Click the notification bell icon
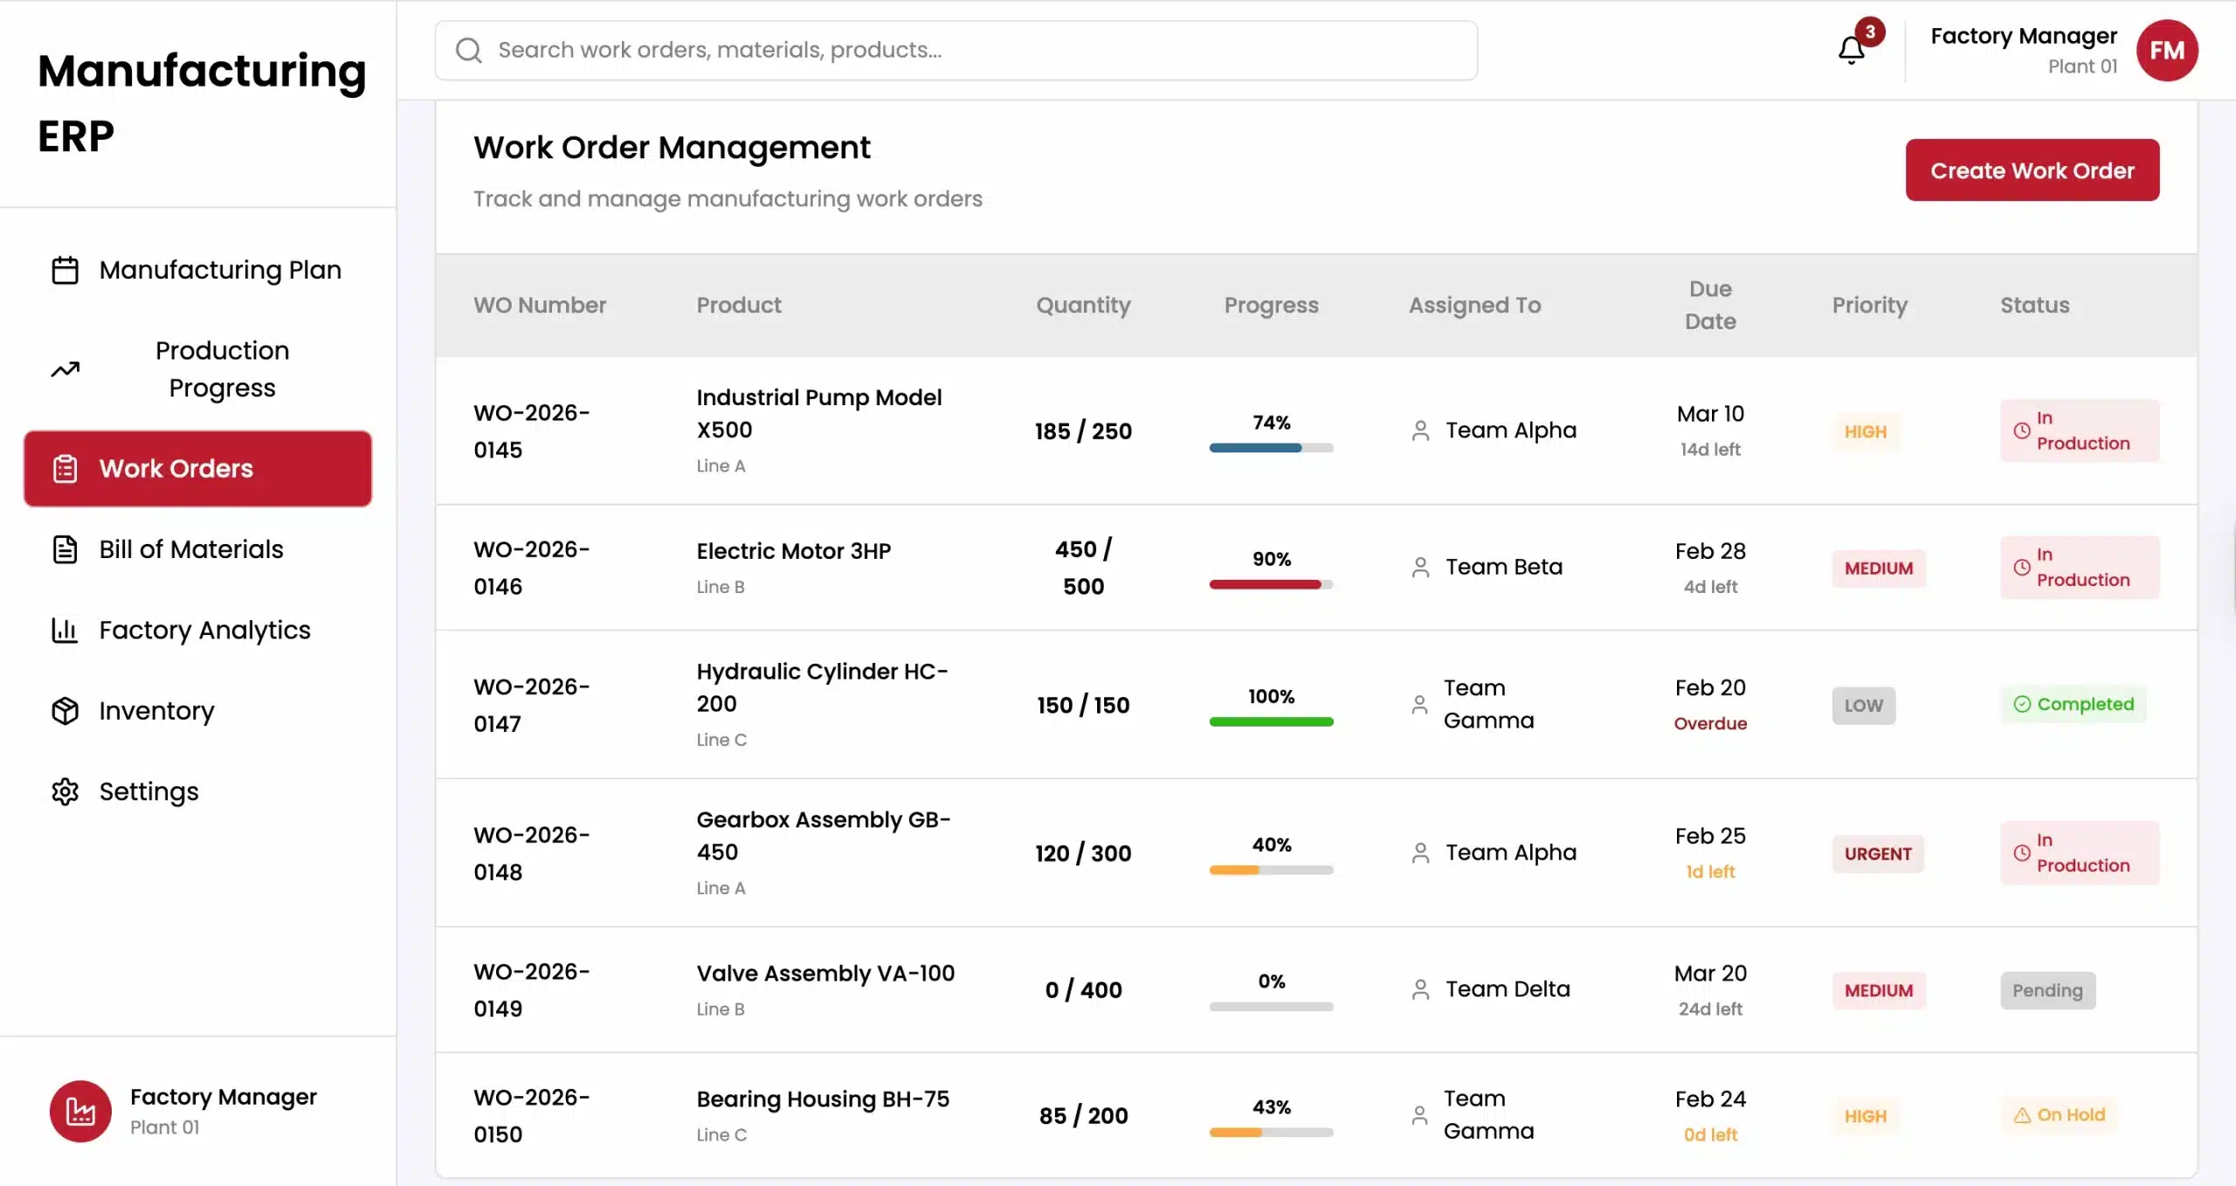 click(1851, 50)
